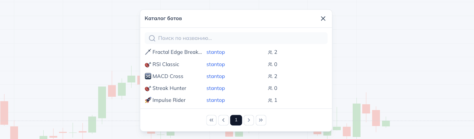
Task: Open the MACD Cross bot
Action: pyautogui.click(x=168, y=76)
